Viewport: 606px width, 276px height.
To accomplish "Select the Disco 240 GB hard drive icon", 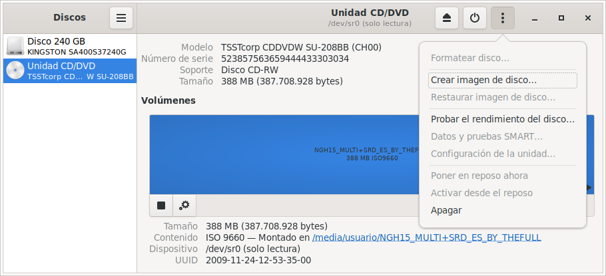I will coord(15,46).
